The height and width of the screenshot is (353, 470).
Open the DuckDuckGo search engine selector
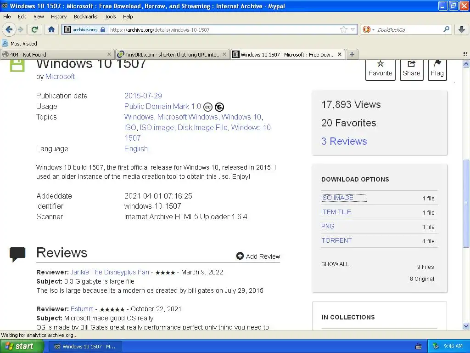369,29
